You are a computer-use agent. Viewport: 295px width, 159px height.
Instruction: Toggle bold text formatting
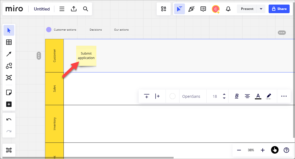click(237, 96)
